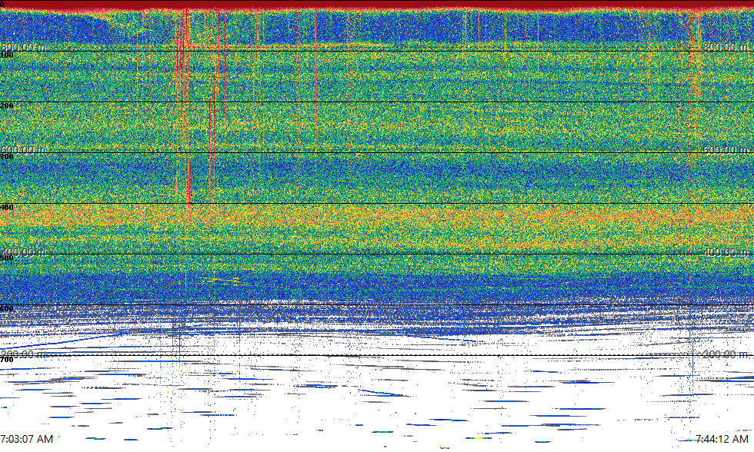This screenshot has height=452, width=754.
Task: Select the 500 depth scale label
Action: pos(7,258)
